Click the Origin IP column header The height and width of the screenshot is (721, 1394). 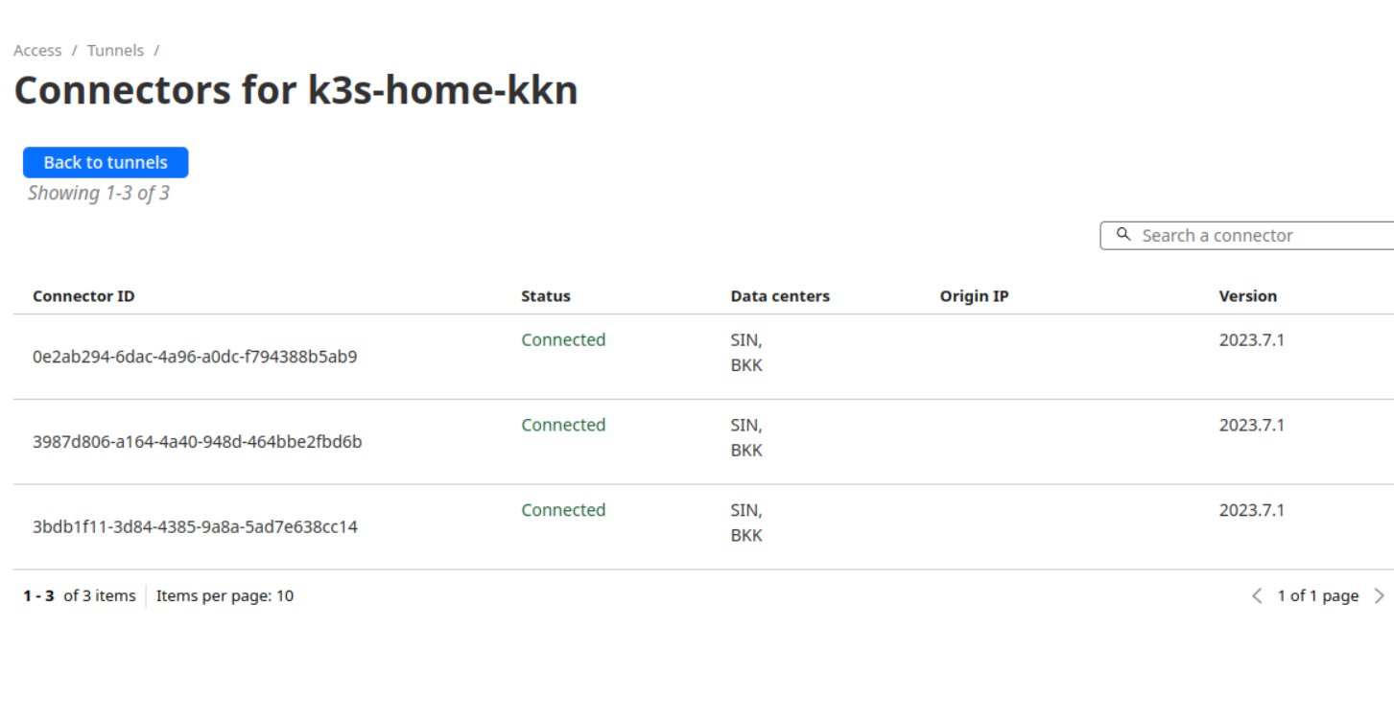(x=974, y=296)
